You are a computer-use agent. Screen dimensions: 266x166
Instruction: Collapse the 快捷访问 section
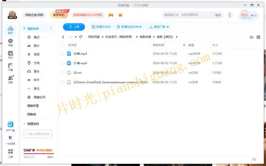coord(24,124)
